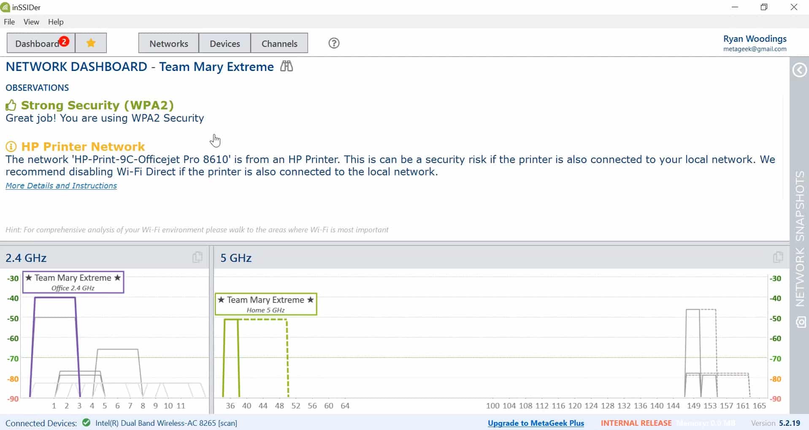The width and height of the screenshot is (809, 430).
Task: Minimize the inSSIDer window
Action: [735, 7]
